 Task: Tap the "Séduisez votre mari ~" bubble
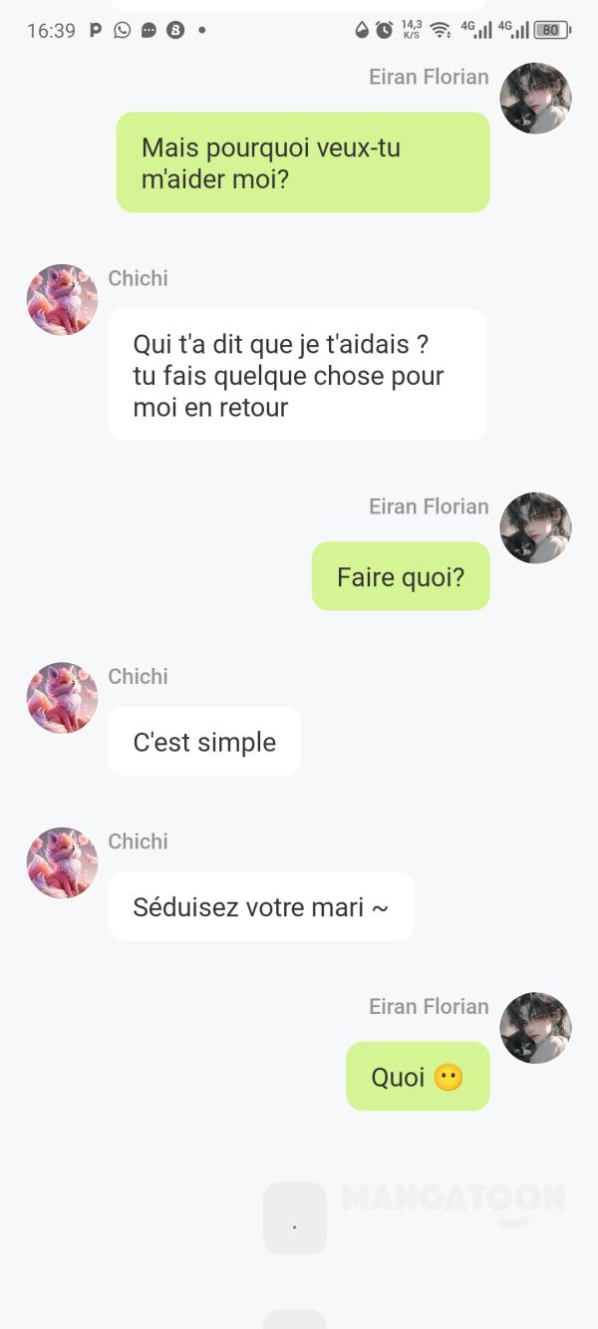(x=261, y=906)
